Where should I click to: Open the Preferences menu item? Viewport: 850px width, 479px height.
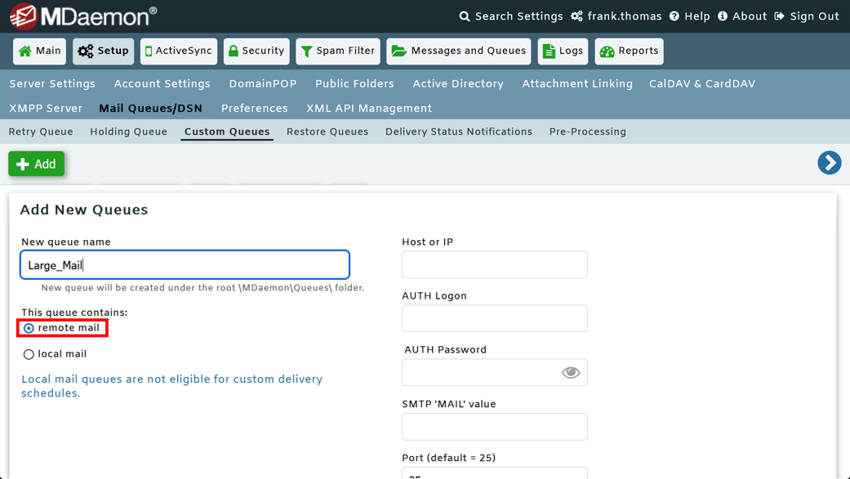254,108
